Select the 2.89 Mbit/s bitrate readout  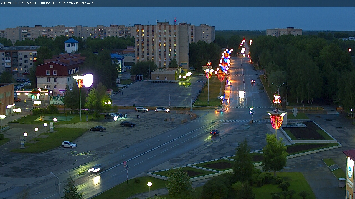(x=27, y=3)
